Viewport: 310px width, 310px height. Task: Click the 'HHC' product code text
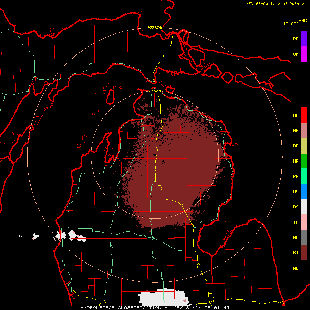tap(302, 21)
